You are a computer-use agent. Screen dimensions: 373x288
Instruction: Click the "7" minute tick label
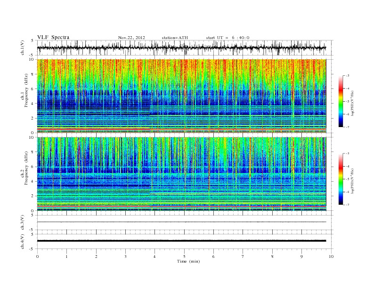pos(243,256)
